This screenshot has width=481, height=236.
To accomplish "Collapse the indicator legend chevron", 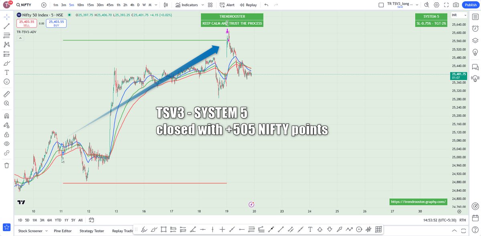I will tap(20, 38).
